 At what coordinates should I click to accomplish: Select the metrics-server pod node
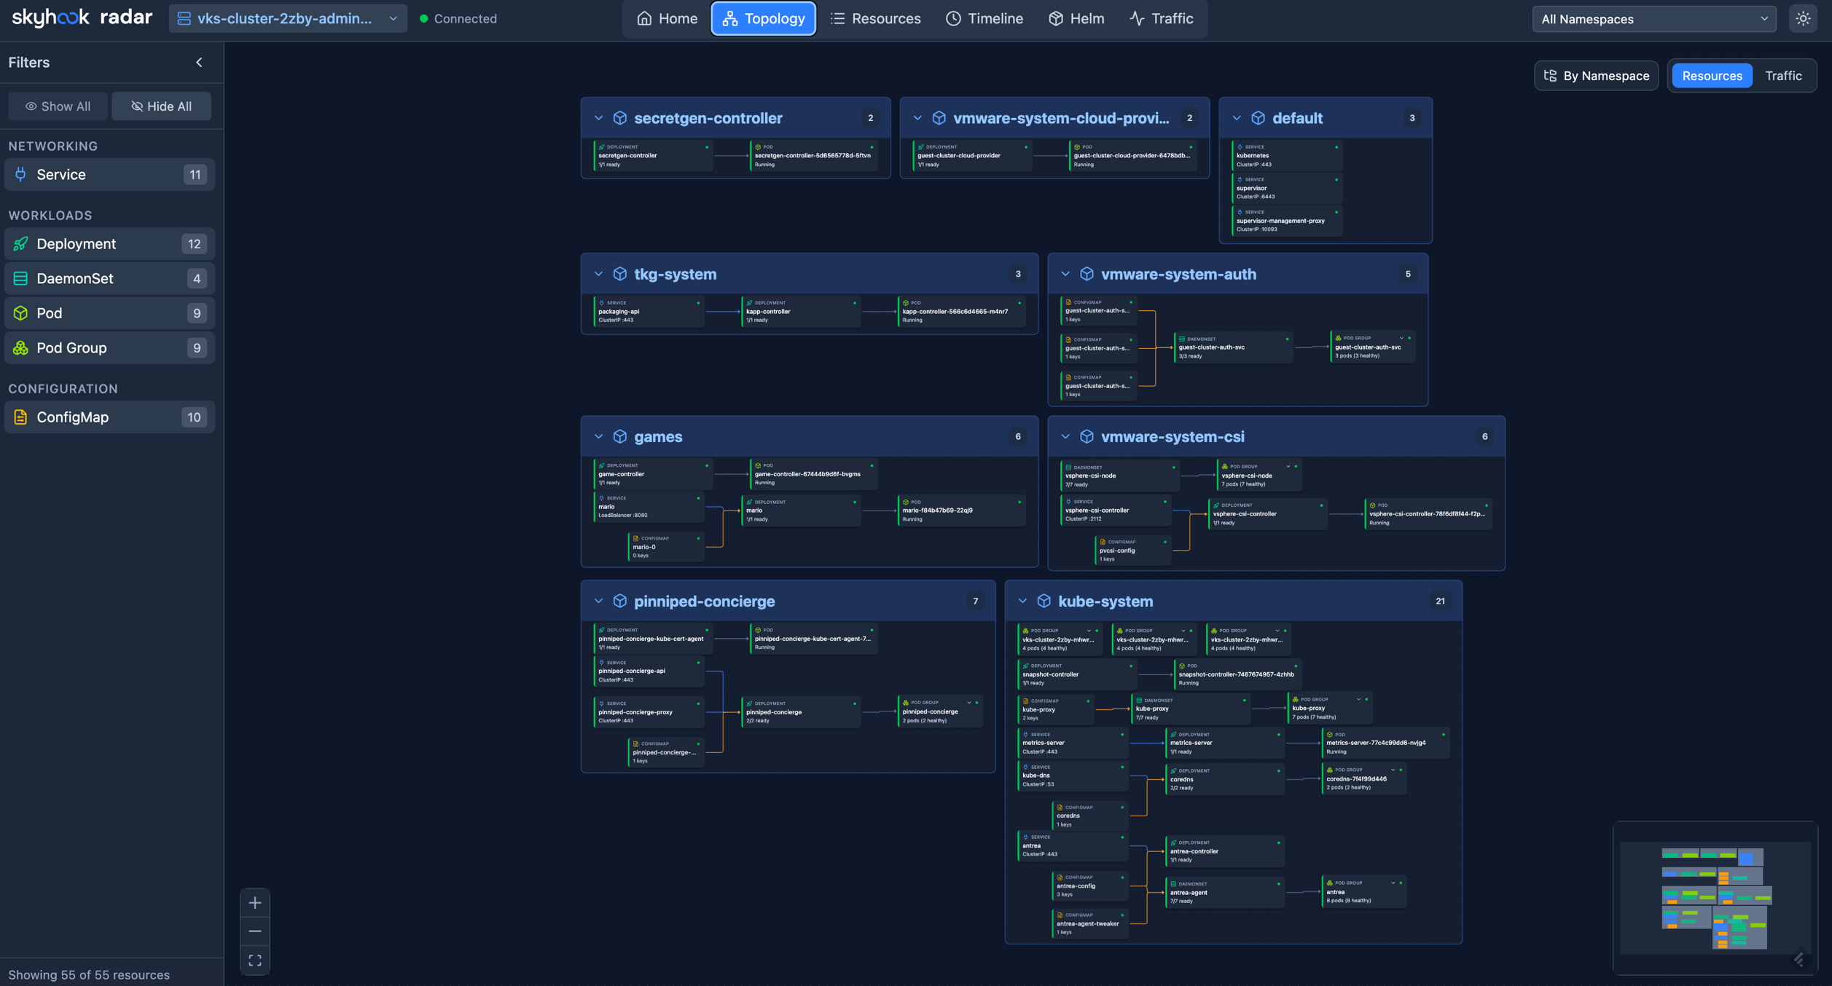1385,744
